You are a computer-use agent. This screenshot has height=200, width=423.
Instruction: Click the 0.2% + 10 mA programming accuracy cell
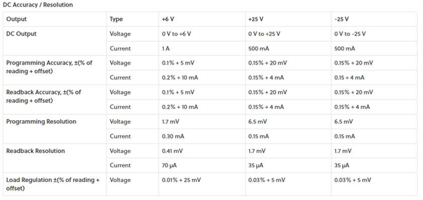tap(180, 78)
